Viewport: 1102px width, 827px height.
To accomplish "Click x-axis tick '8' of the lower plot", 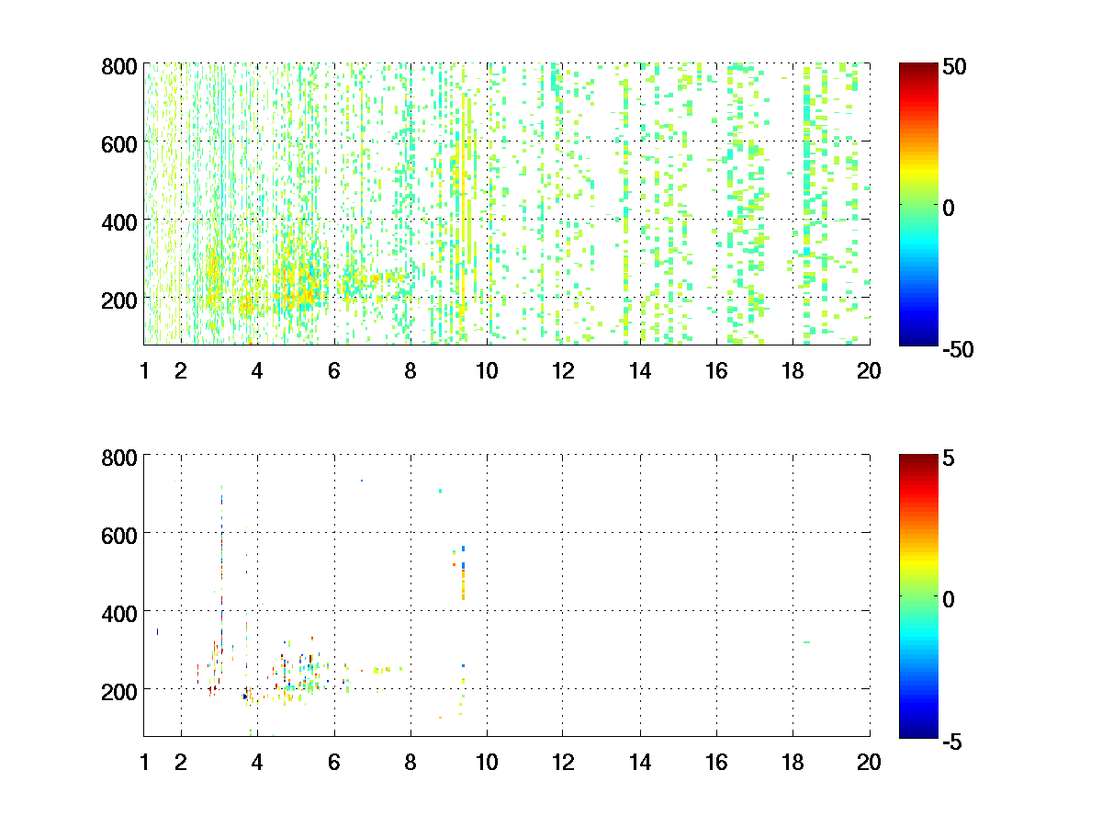I will tap(410, 762).
